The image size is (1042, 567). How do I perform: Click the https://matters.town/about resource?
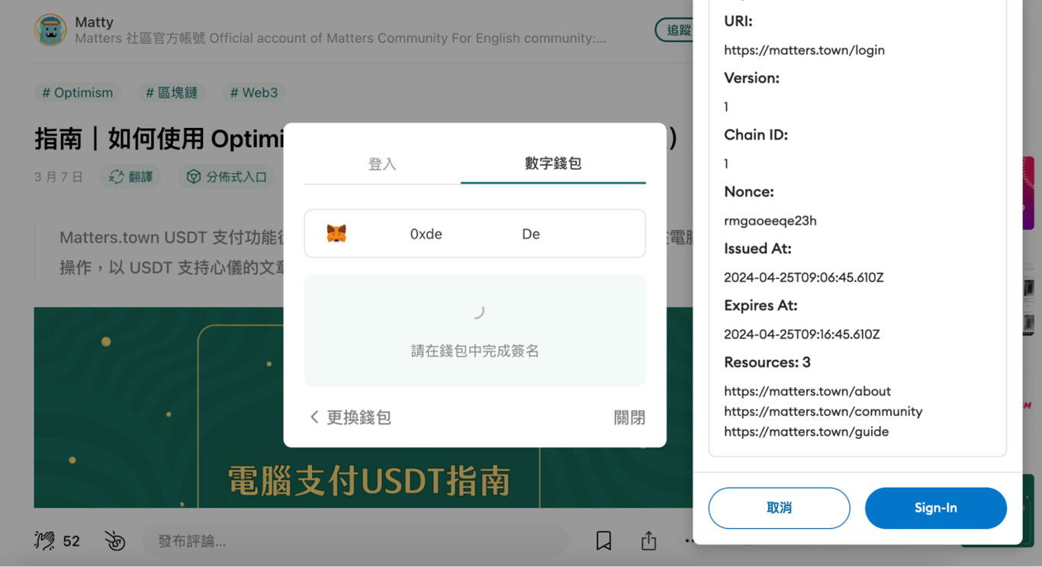(807, 391)
